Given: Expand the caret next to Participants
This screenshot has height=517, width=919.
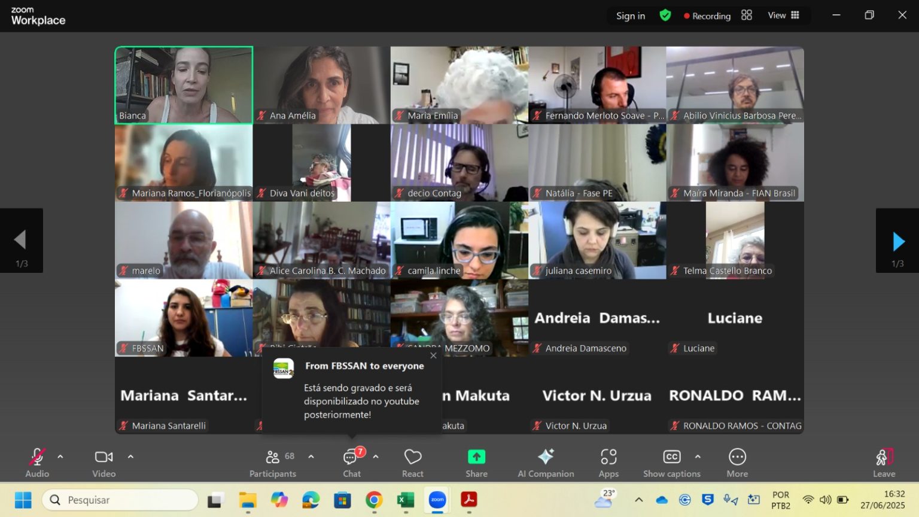Looking at the screenshot, I should tap(311, 457).
